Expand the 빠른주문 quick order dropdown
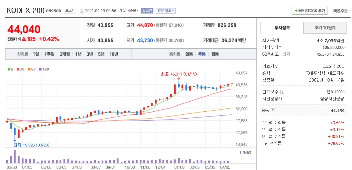Screen dimensions: 352x170 342,11
